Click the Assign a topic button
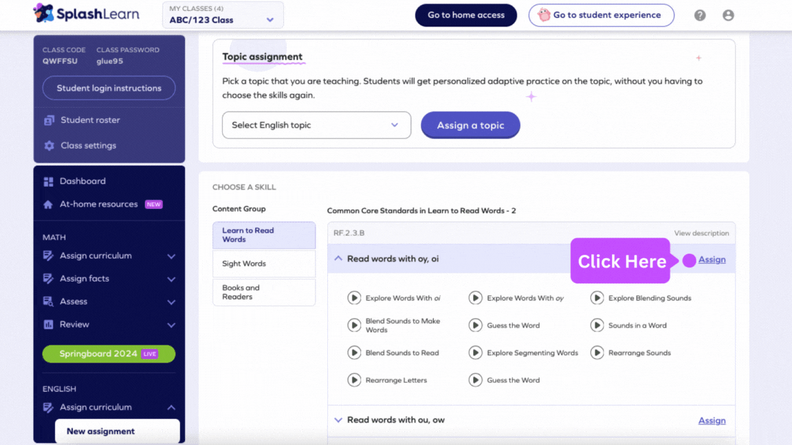The image size is (792, 445). [x=470, y=125]
